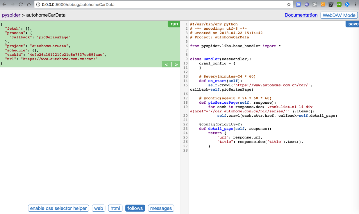Click line number 28 in the editor gutter

185,150
